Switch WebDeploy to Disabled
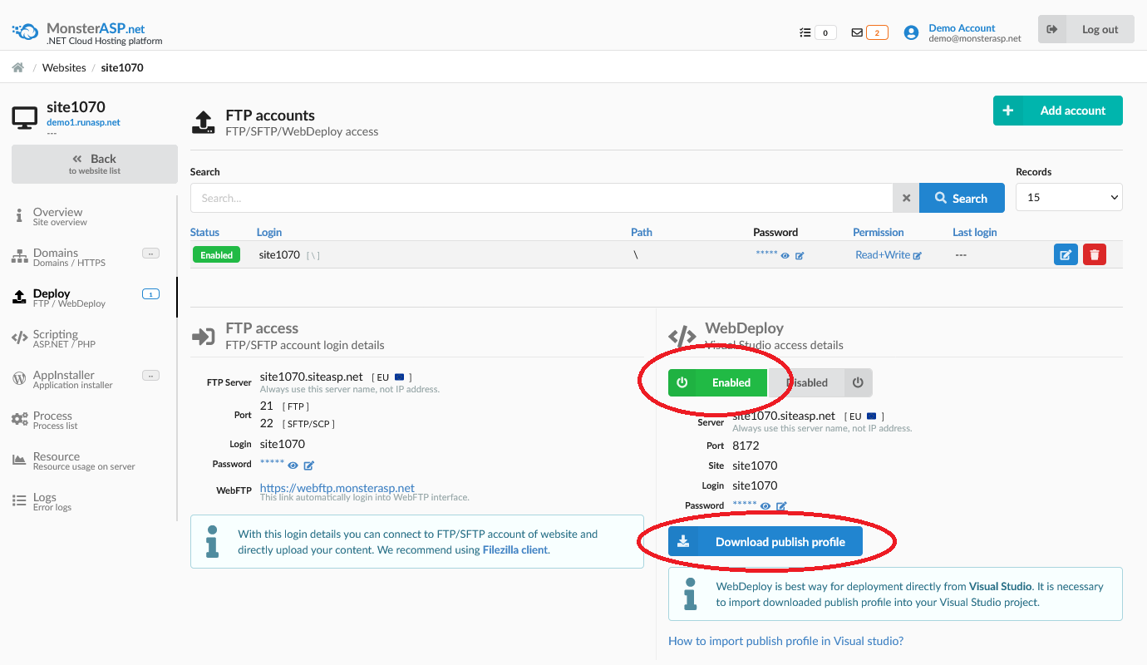This screenshot has width=1147, height=665. coord(820,383)
